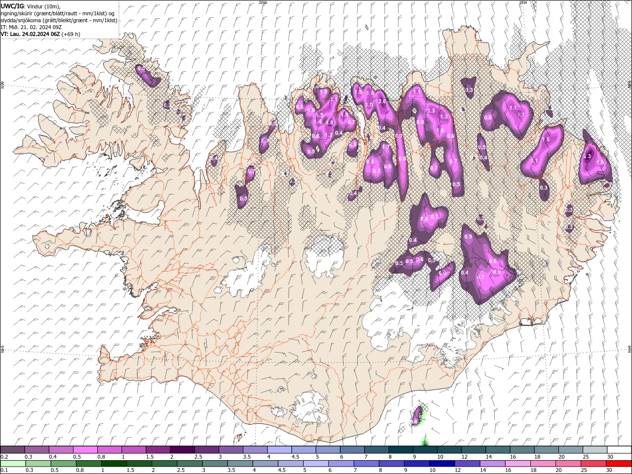632x474 pixels.
Task: Pick top-row dark purple swatch between 2 and 2.5
Action: [x=183, y=449]
